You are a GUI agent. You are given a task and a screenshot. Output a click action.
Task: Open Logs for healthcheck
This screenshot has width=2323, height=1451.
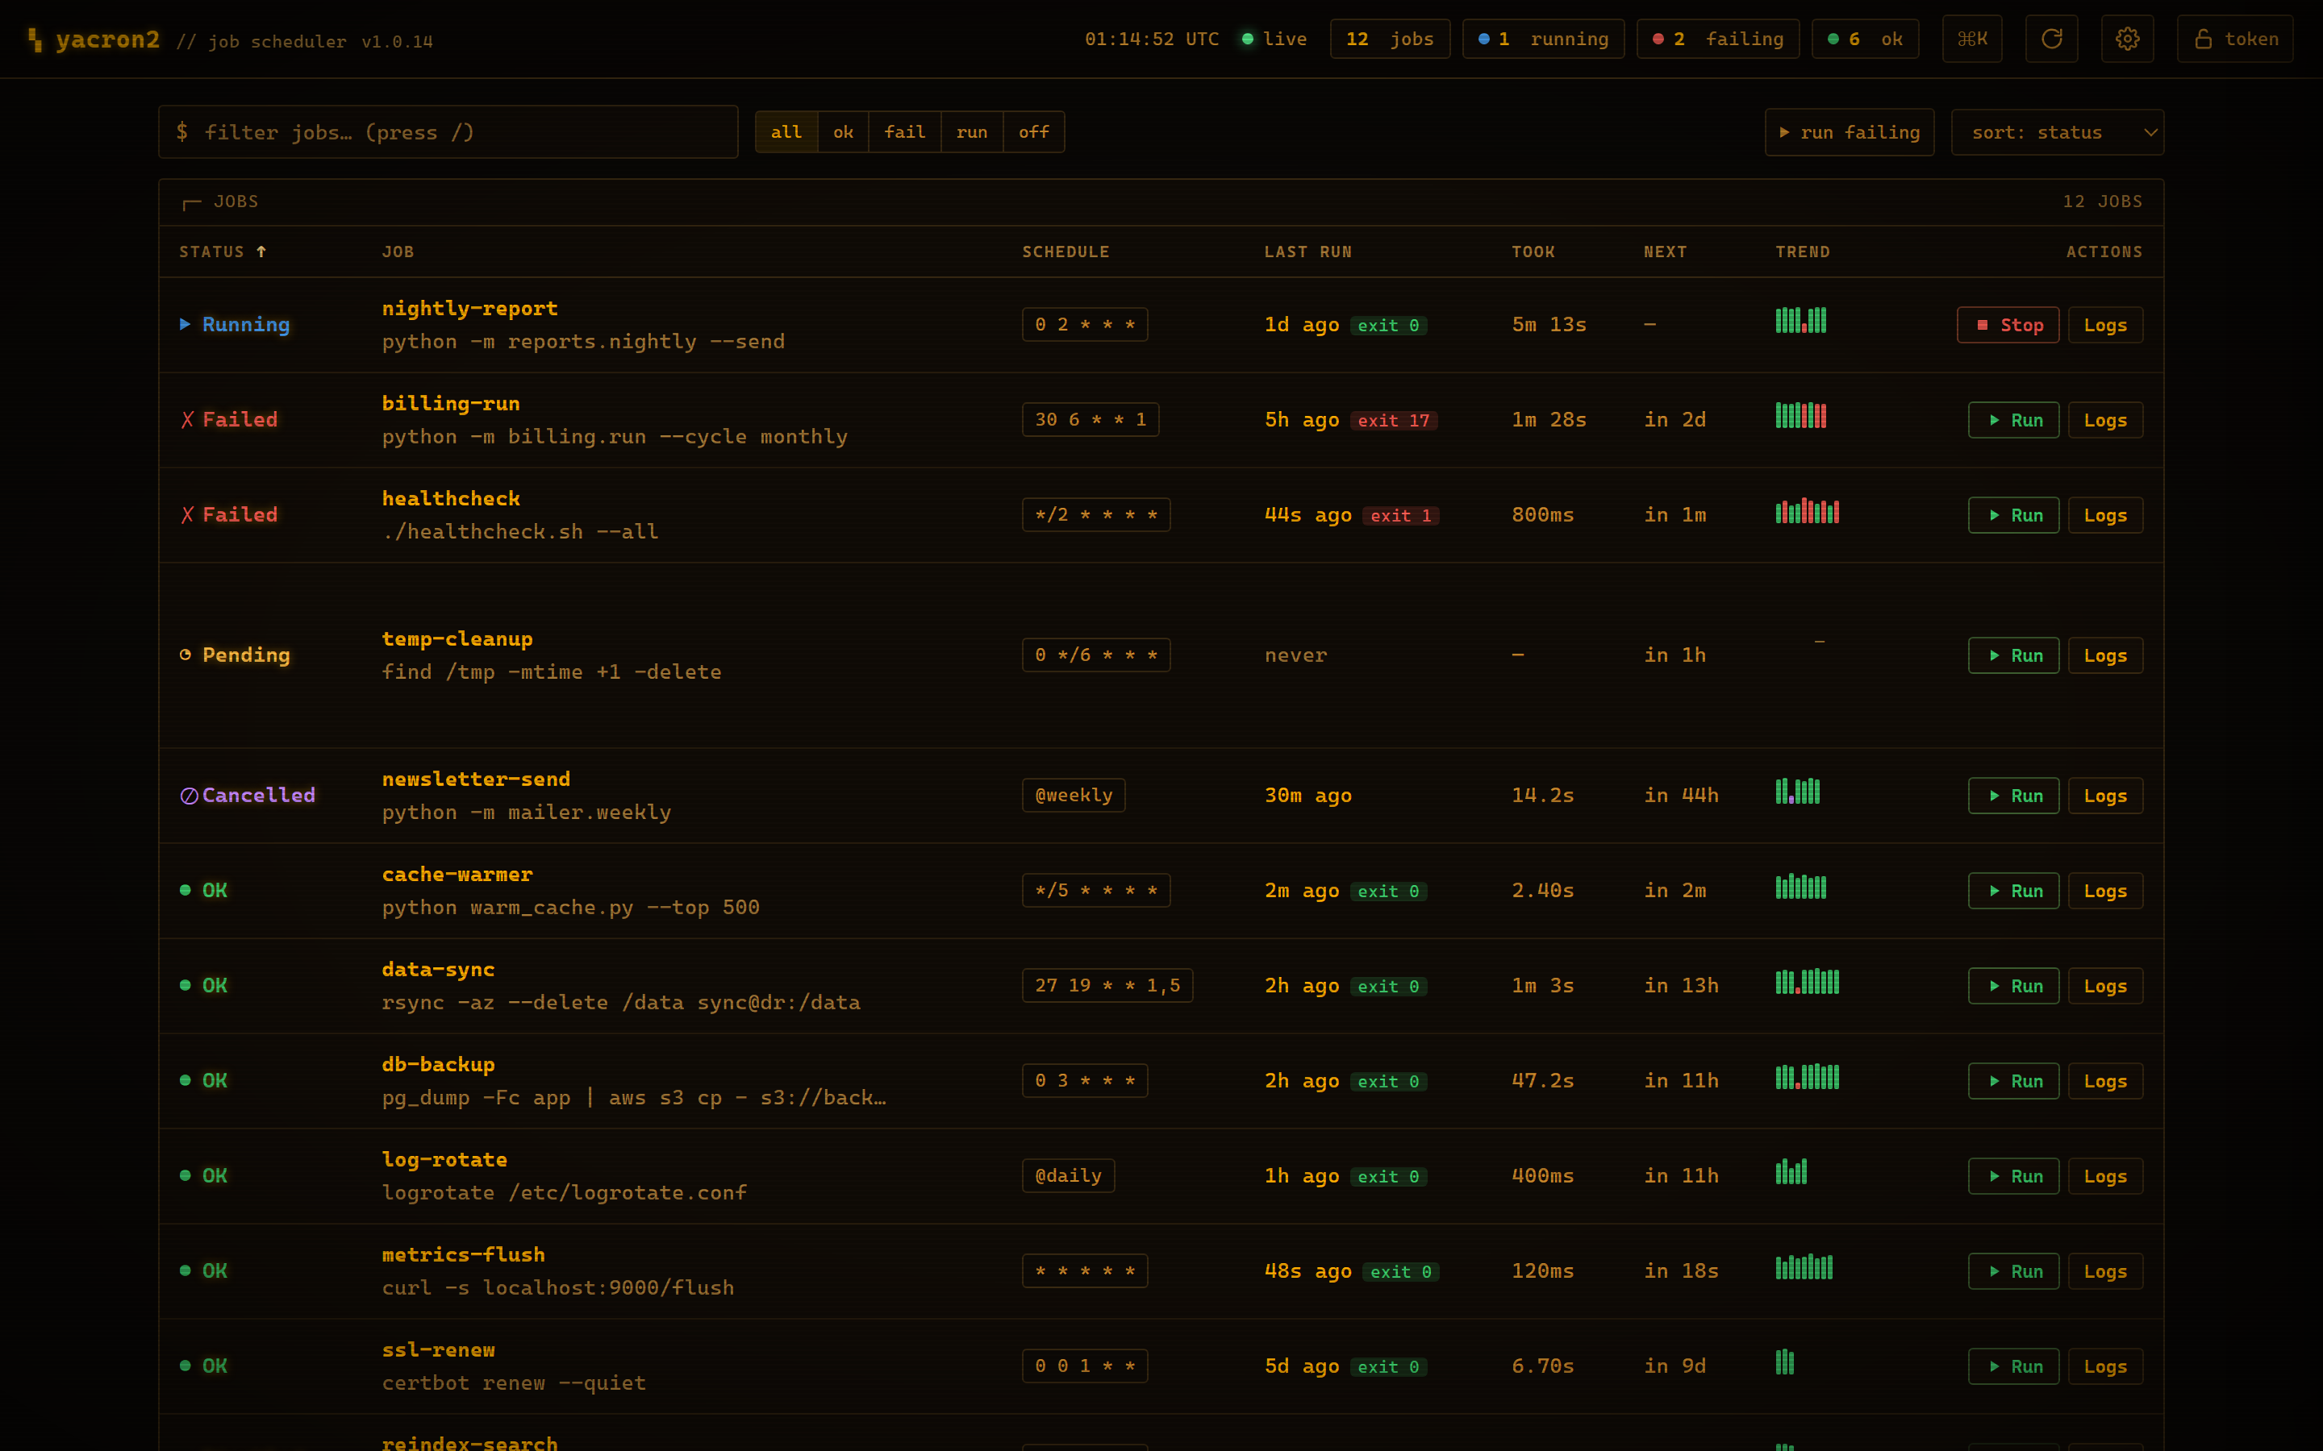pyautogui.click(x=2105, y=515)
